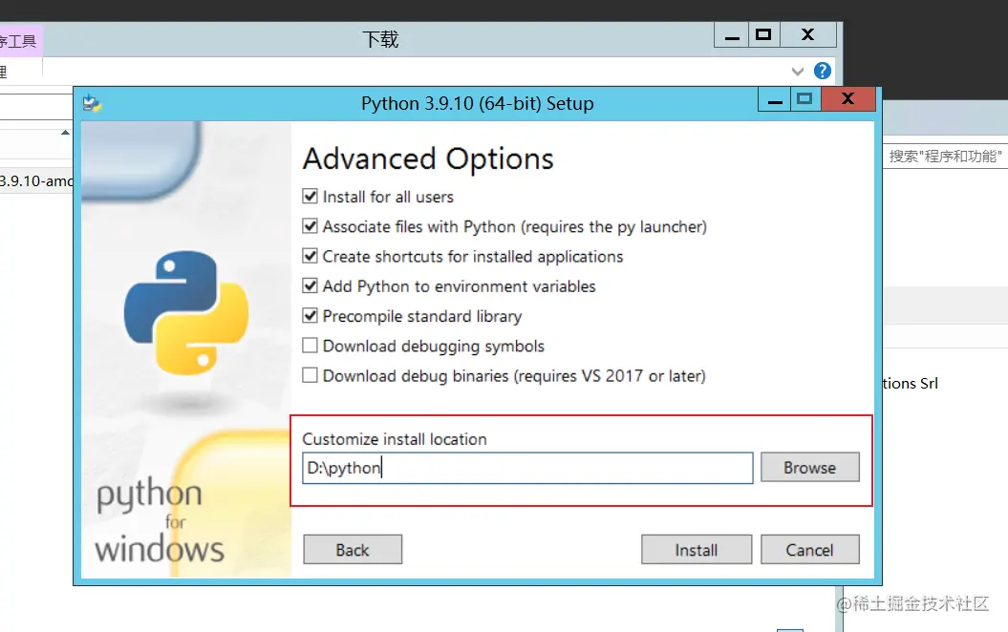Maximize the Python Setup window
Screen dimensions: 1008x632
pos(804,100)
